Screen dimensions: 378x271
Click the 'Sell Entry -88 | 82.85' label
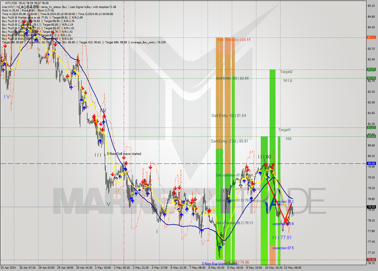232,78
